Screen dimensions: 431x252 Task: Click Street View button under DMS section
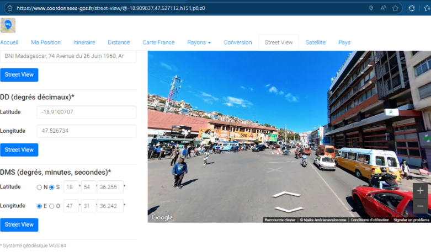(19, 224)
